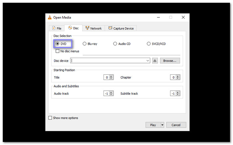The width and height of the screenshot is (233, 145).
Task: Tick the Show more options checkbox
Action: click(x=50, y=118)
